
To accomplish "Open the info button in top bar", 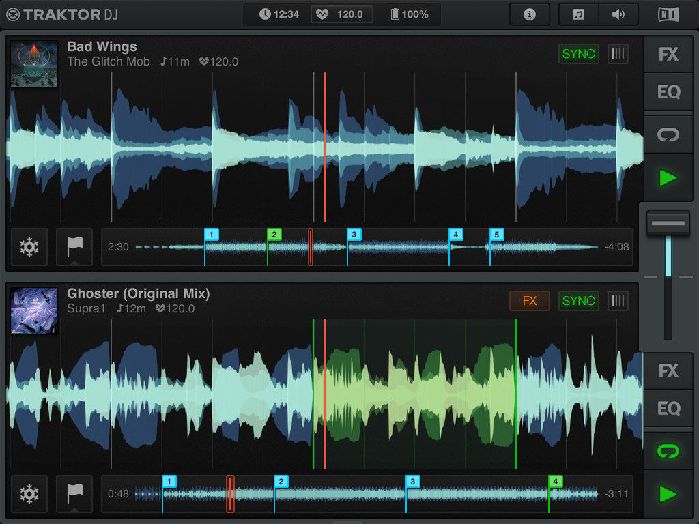I will [529, 15].
